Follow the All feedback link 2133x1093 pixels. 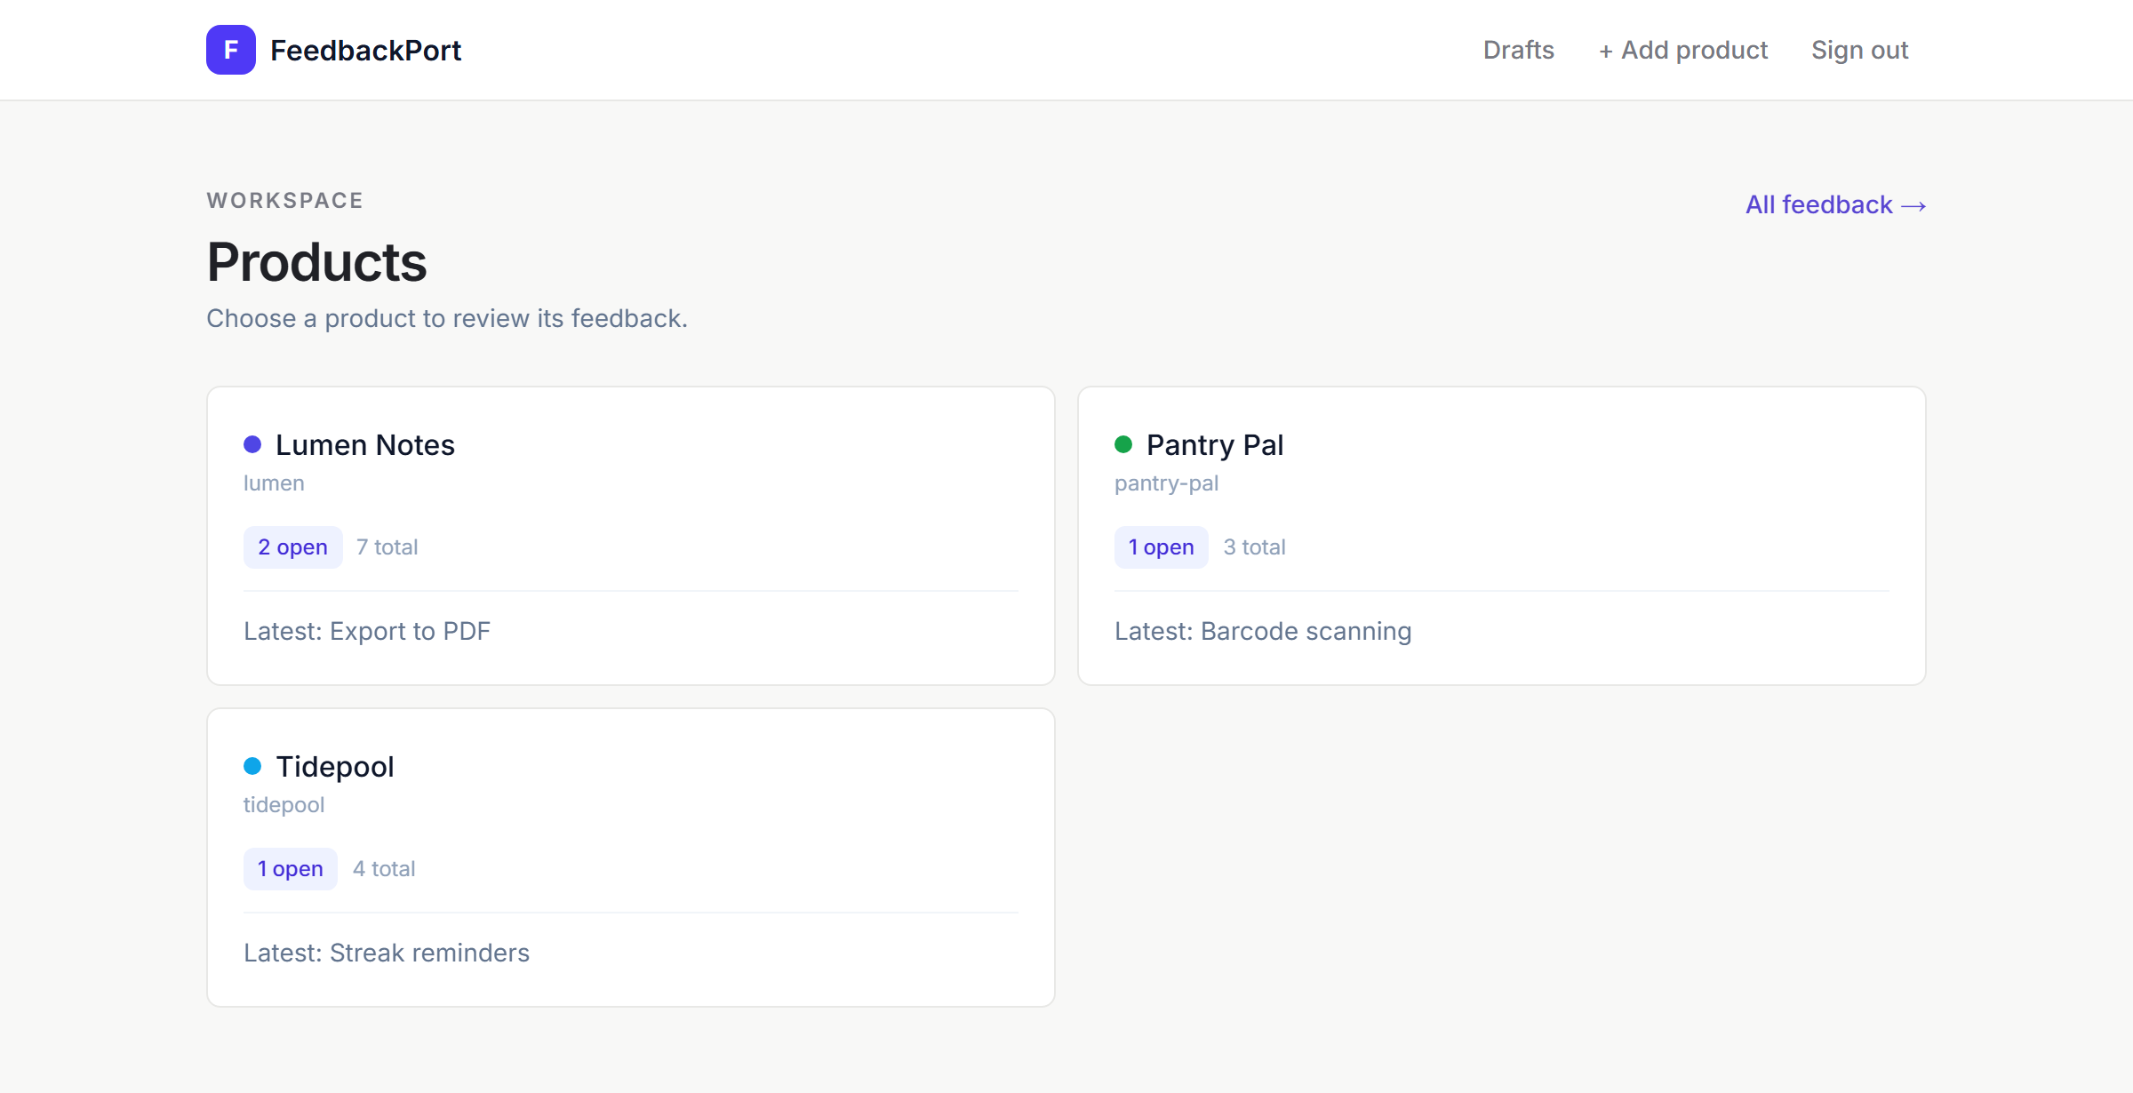pyautogui.click(x=1835, y=204)
